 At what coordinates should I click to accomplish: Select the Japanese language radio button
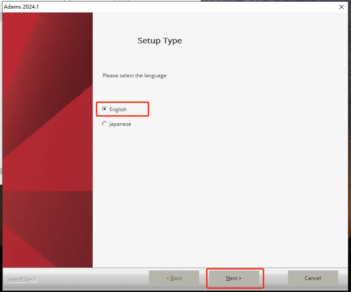(104, 124)
